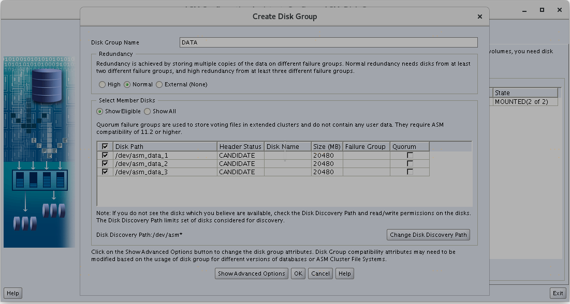This screenshot has width=570, height=304.
Task: Sort by the Disk Path column header
Action: click(165, 147)
